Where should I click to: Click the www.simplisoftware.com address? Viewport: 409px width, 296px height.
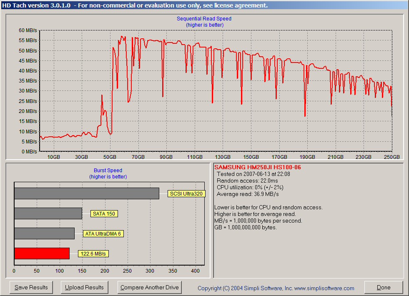(324, 288)
